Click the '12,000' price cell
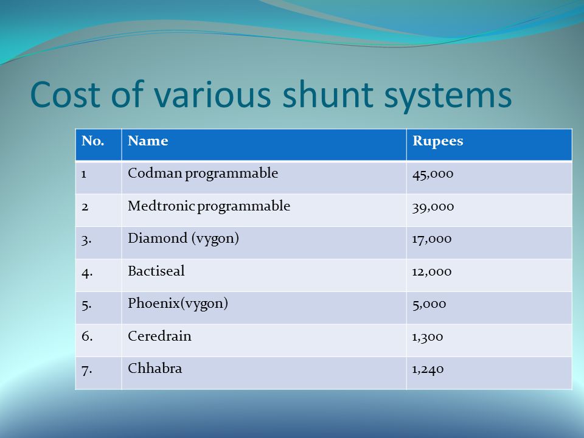Viewport: 584px width, 438px height. pos(489,275)
